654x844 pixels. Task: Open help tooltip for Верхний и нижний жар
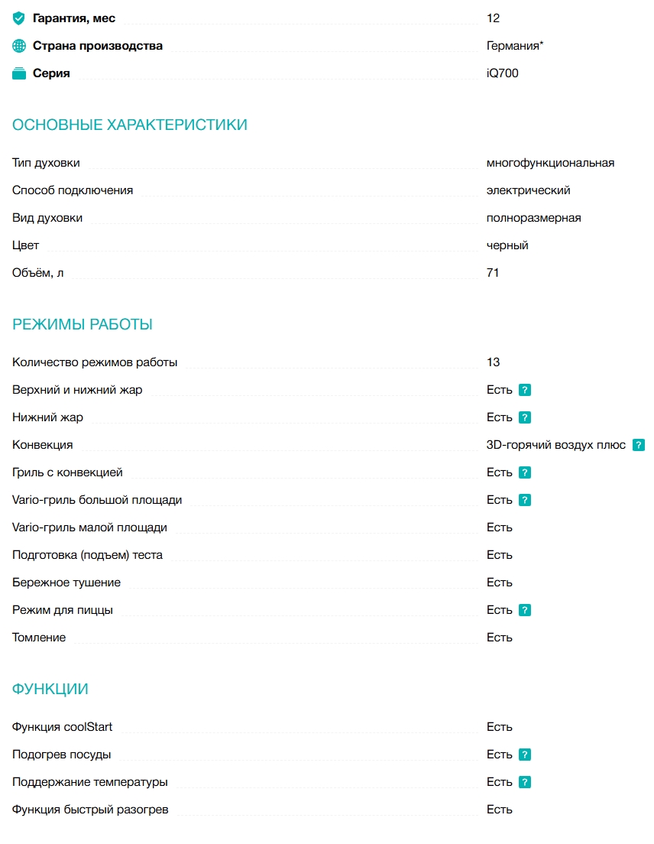[525, 390]
